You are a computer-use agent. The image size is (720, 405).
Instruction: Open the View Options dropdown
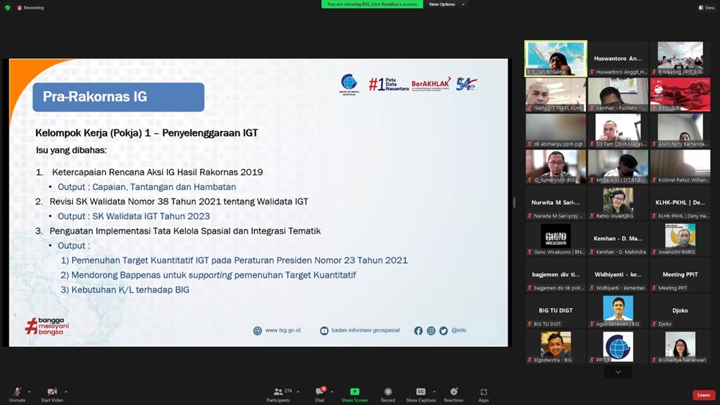[446, 4]
